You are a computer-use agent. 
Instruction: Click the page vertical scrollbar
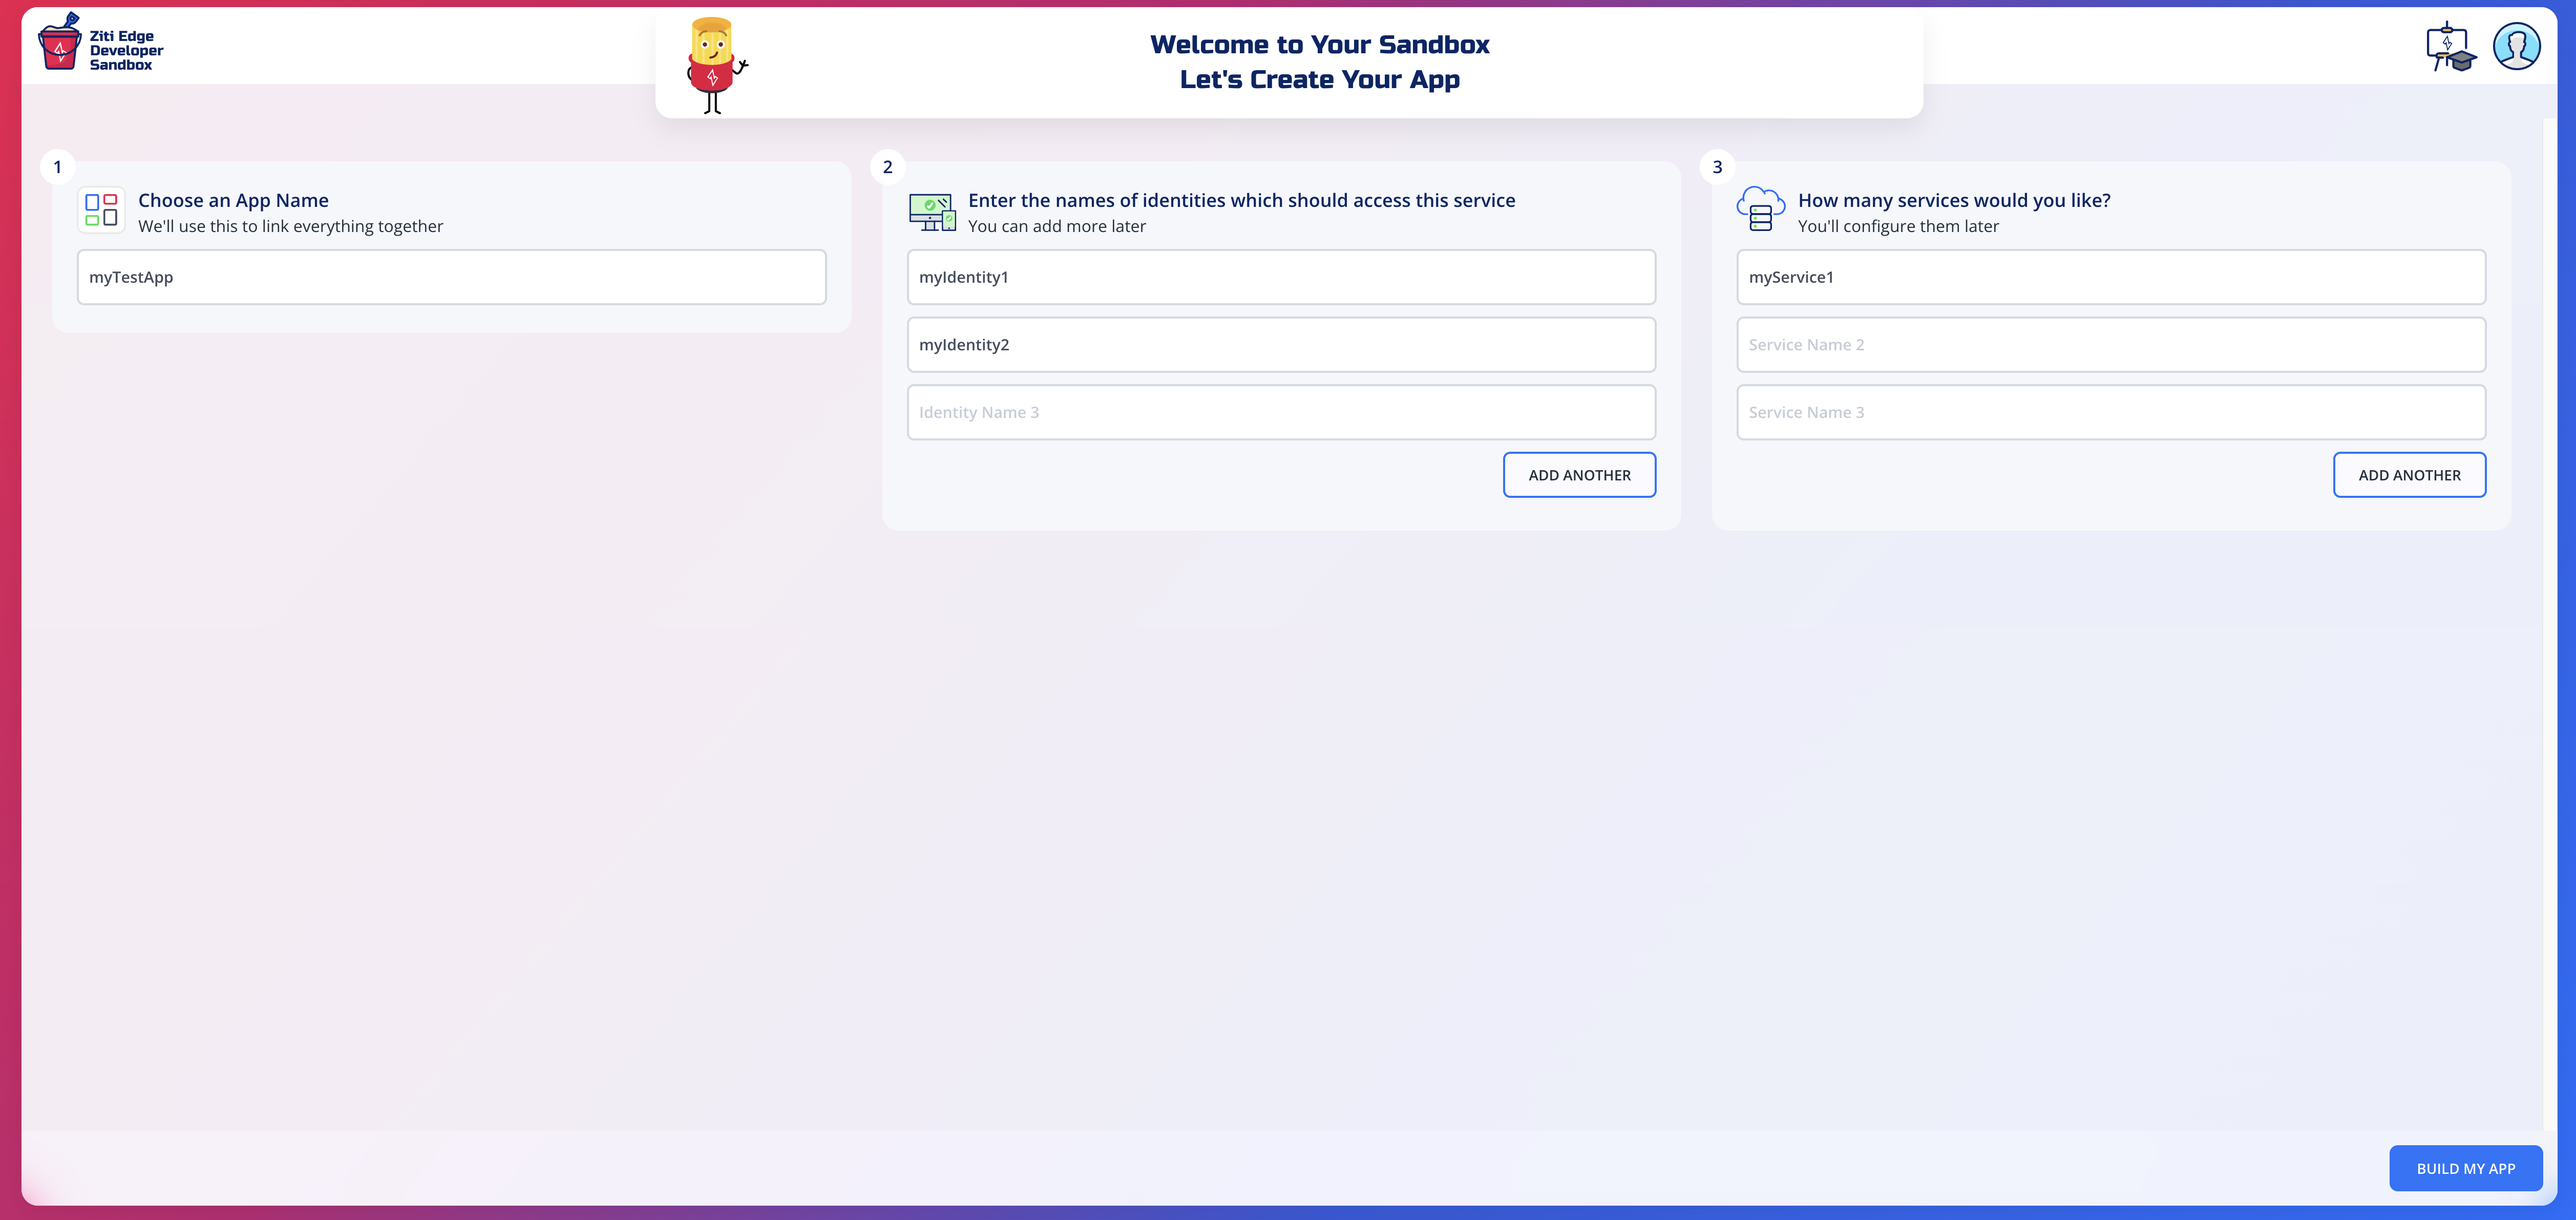click(2549, 625)
